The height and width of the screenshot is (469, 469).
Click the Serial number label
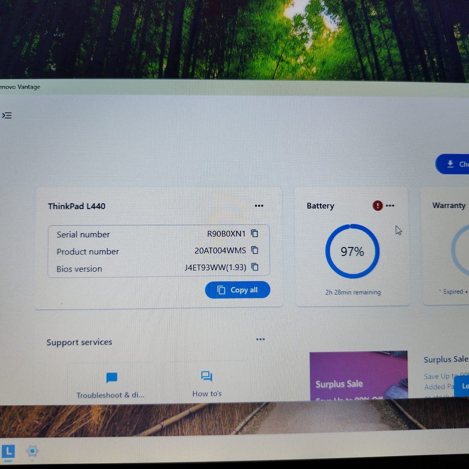83,234
